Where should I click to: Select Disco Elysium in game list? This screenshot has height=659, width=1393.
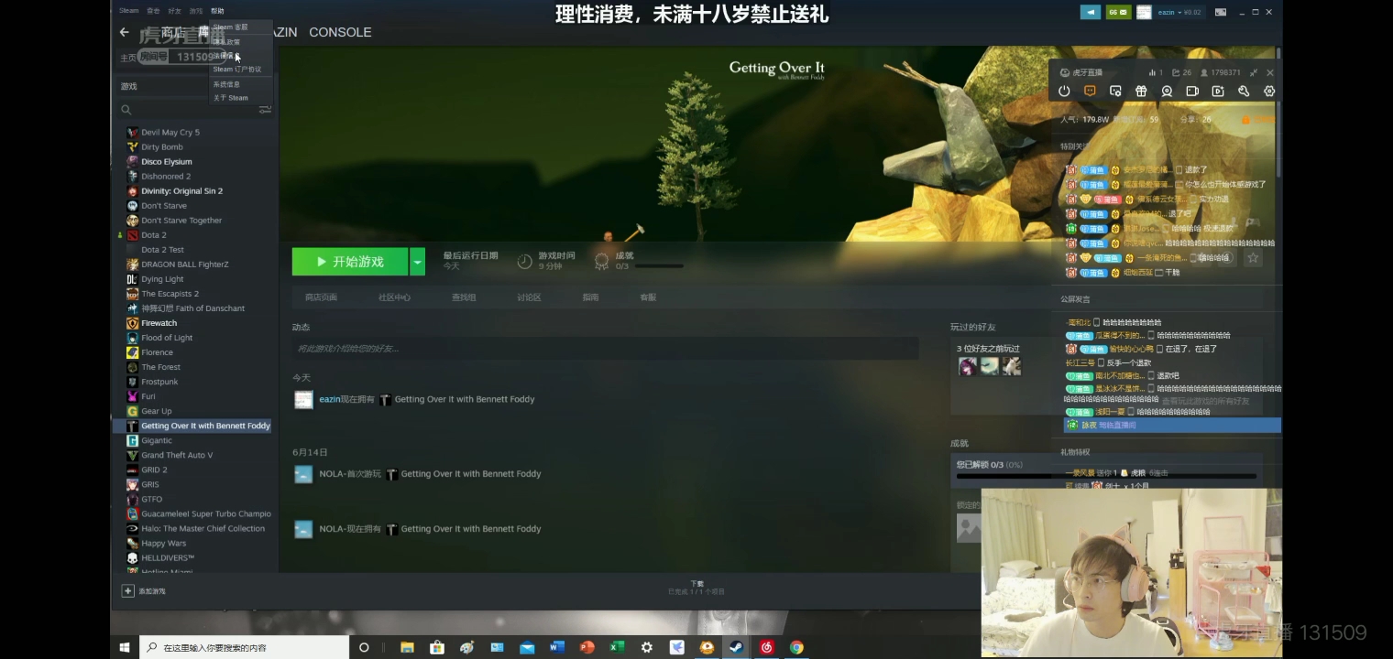[x=167, y=162]
